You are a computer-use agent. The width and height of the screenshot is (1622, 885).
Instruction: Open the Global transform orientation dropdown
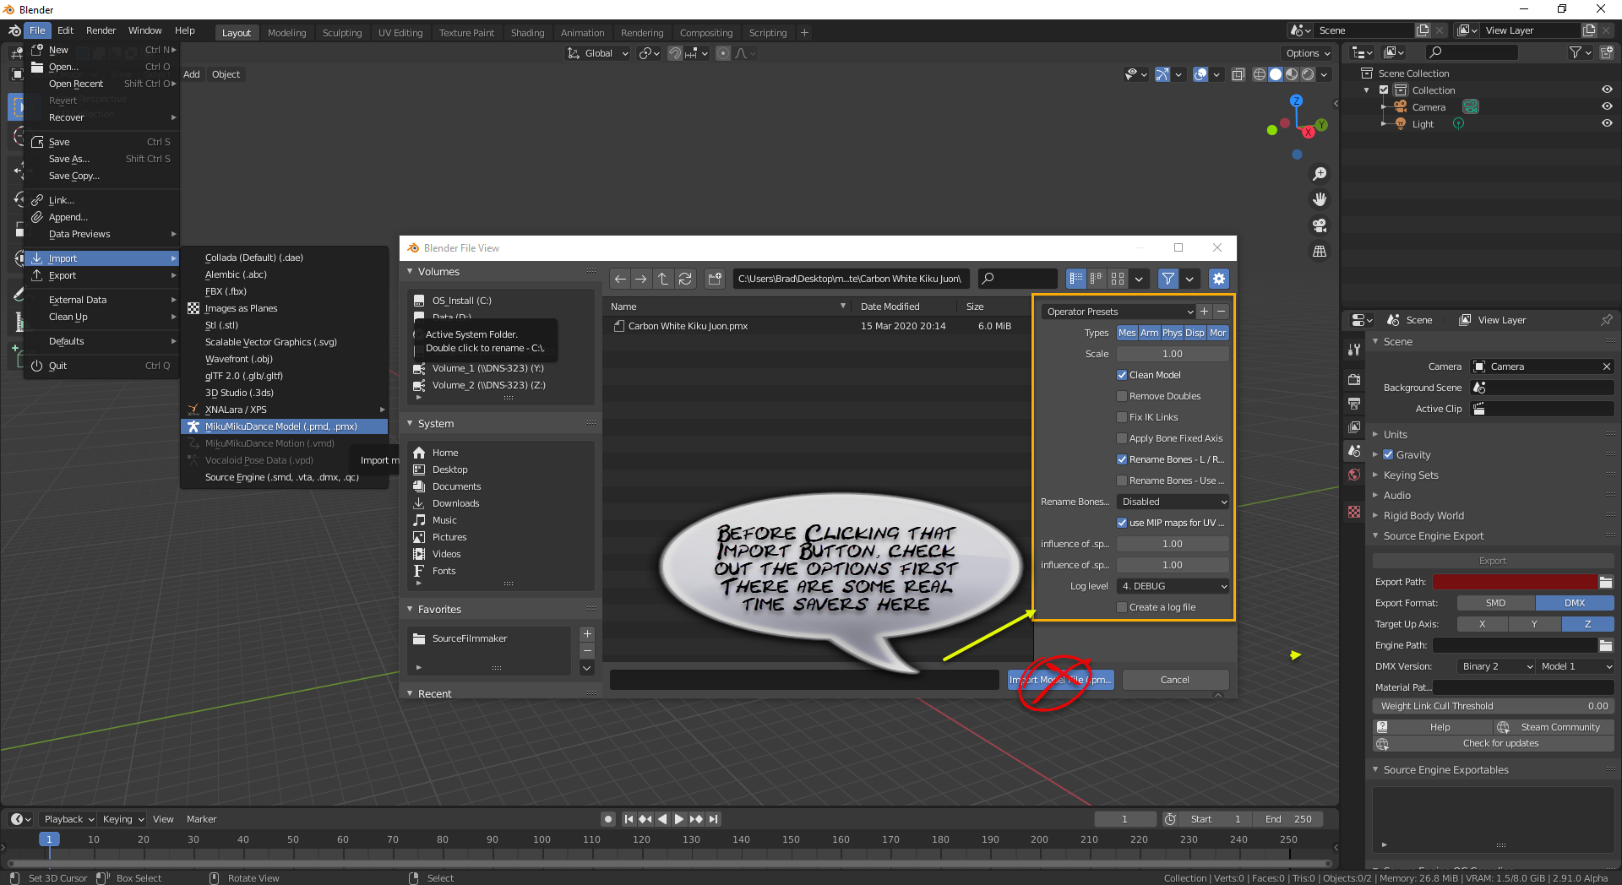(x=598, y=53)
